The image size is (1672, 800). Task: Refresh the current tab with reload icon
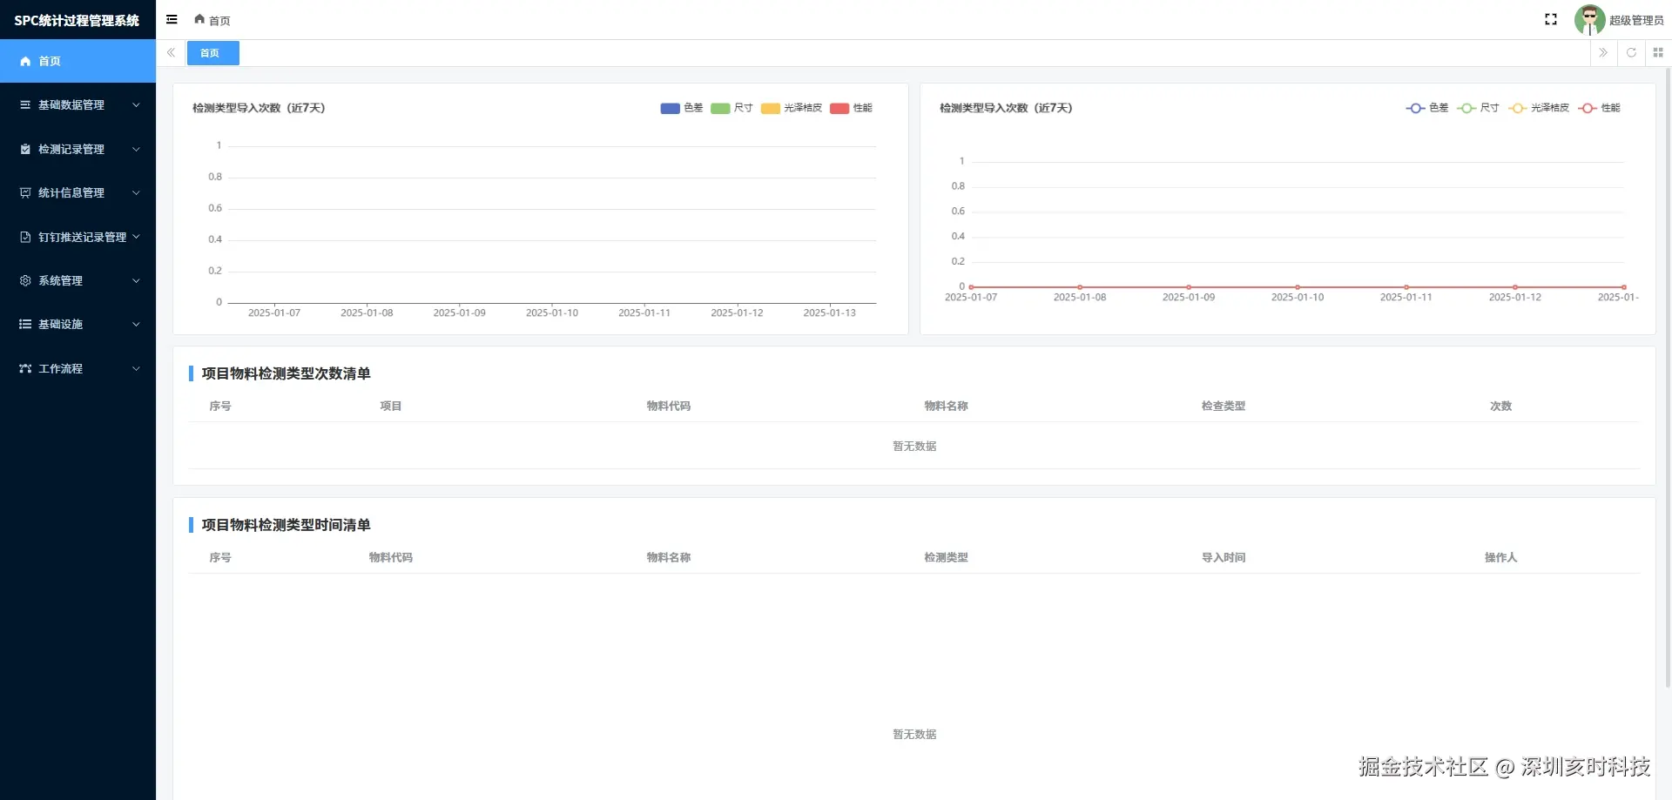[1631, 53]
